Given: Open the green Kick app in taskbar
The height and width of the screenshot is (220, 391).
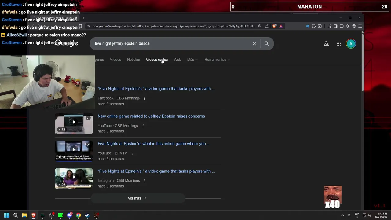Looking at the screenshot, I should tap(60, 215).
